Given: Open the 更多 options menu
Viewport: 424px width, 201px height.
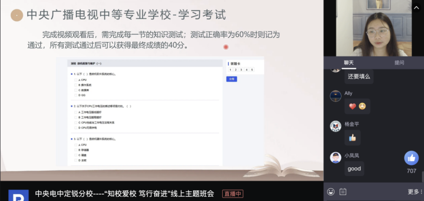Looking at the screenshot, I should [x=415, y=192].
